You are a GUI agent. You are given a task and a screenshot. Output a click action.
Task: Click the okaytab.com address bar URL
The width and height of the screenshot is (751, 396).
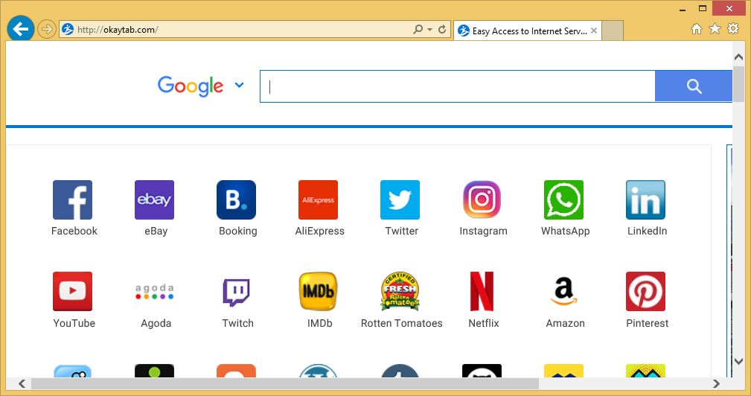[x=118, y=30]
